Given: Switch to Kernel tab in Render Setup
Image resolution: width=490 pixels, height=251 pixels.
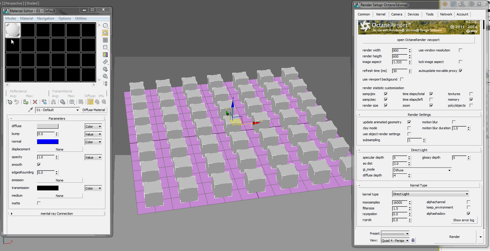Looking at the screenshot, I should (381, 14).
